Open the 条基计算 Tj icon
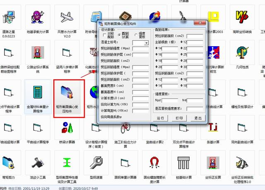 point(213,127)
